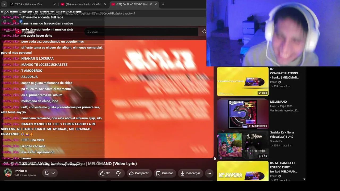Open the 07. CONGRATULATIONS video title
Screen dimensions: 340x191
[x=284, y=73]
